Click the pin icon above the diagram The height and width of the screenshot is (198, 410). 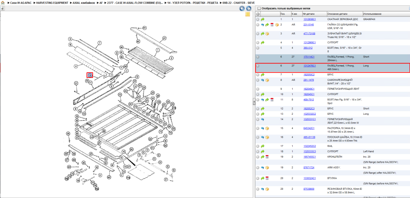click(x=2, y=8)
